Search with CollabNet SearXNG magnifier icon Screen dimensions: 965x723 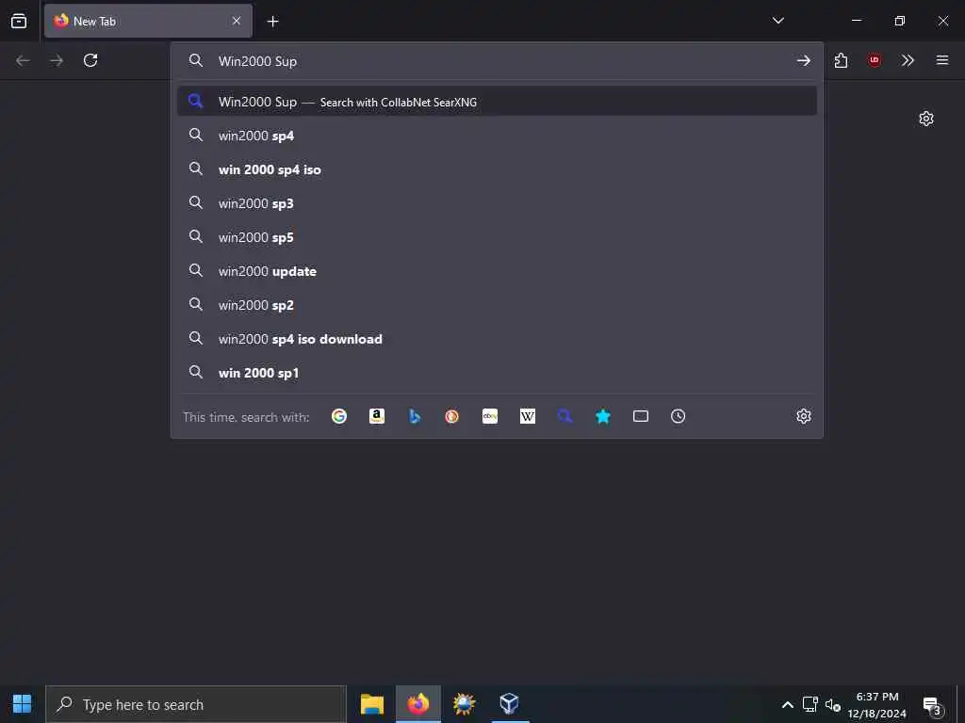[565, 416]
